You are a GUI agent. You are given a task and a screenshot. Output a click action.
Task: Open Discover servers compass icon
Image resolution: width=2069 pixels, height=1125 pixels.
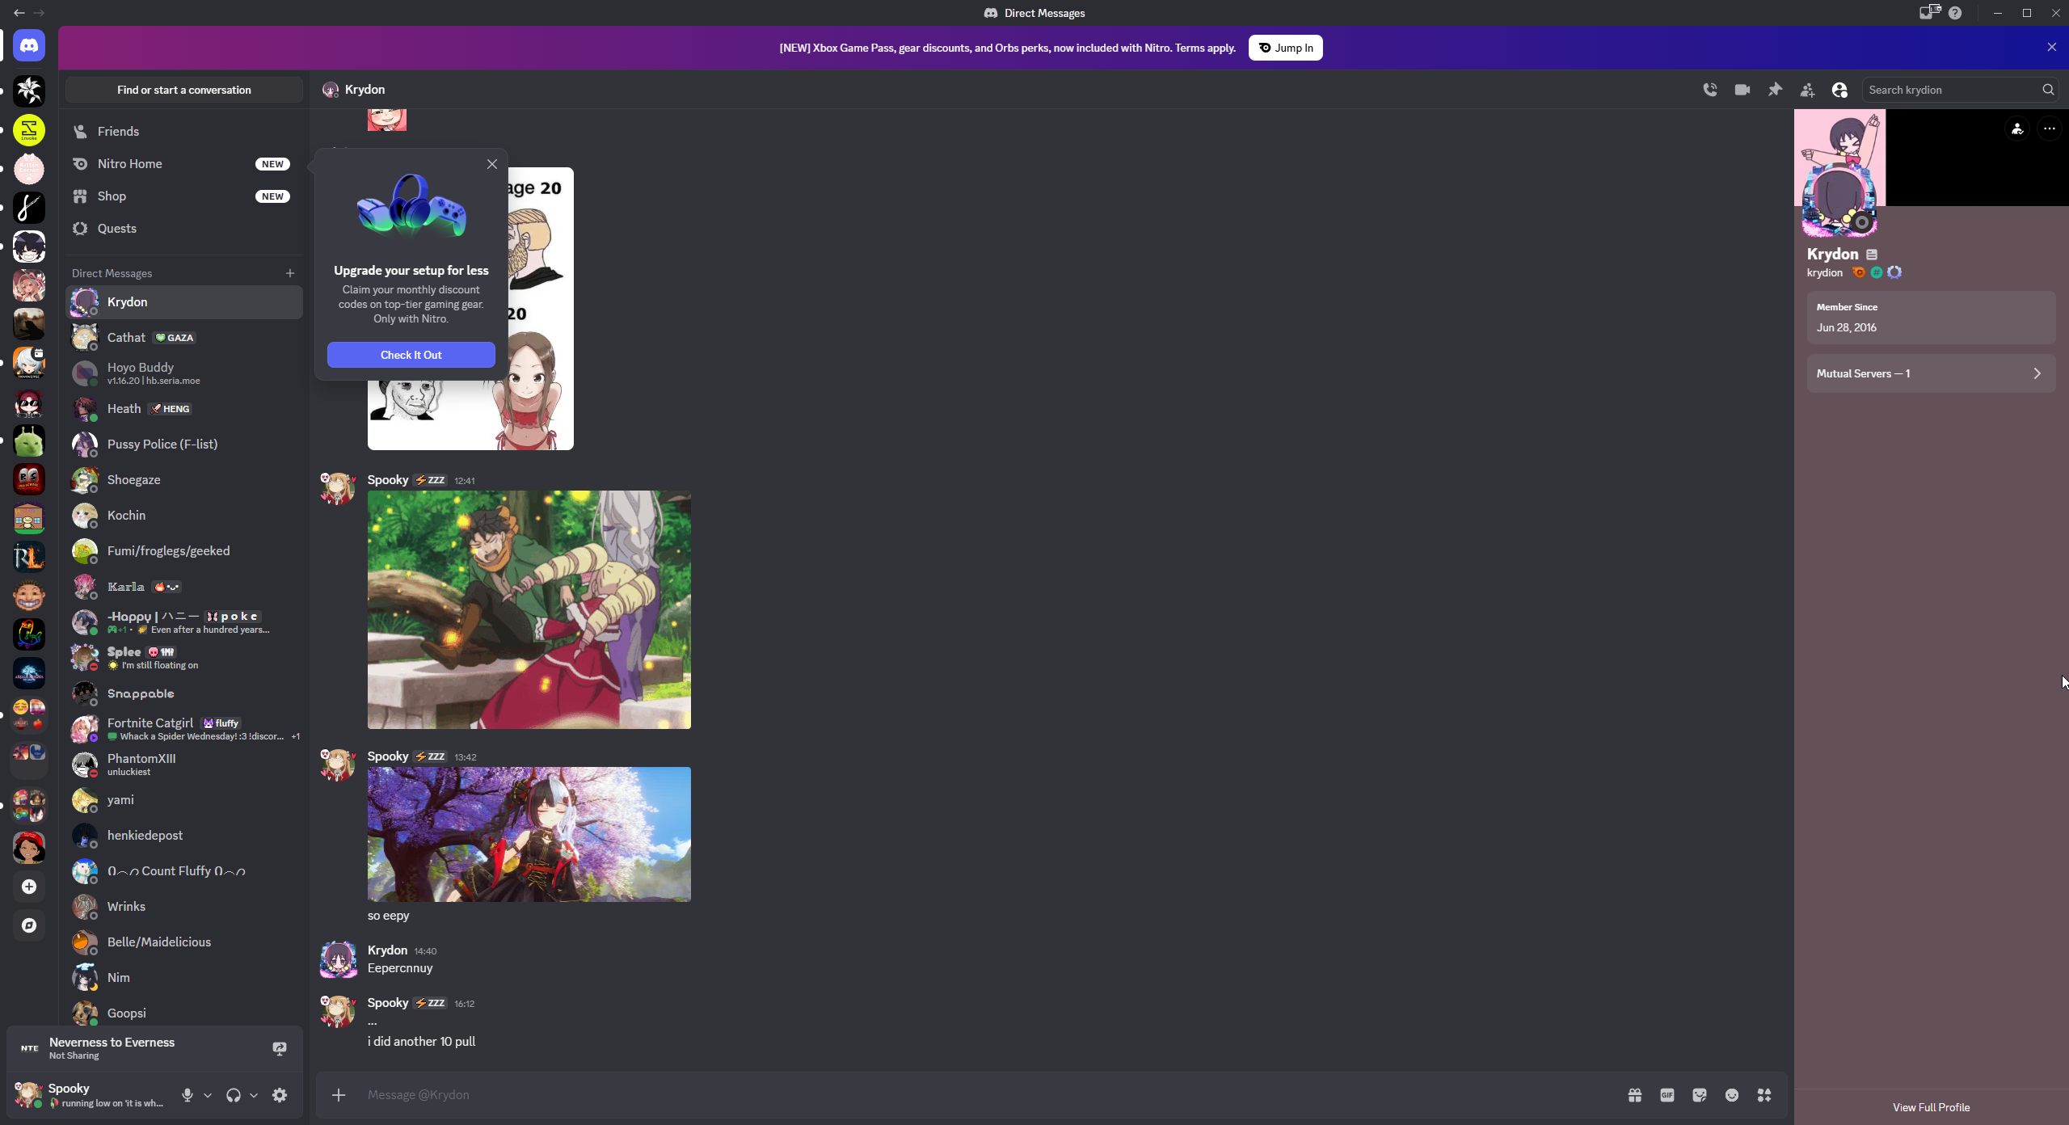pyautogui.click(x=29, y=925)
